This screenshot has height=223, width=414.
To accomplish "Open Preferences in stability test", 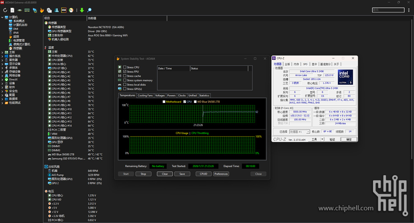I will pyautogui.click(x=221, y=174).
